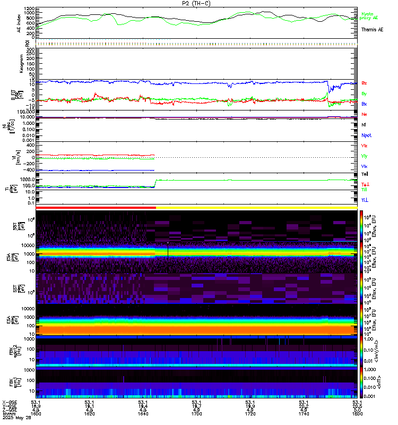
Task: Click the red 'Ne' density legend label
Action: (364, 114)
